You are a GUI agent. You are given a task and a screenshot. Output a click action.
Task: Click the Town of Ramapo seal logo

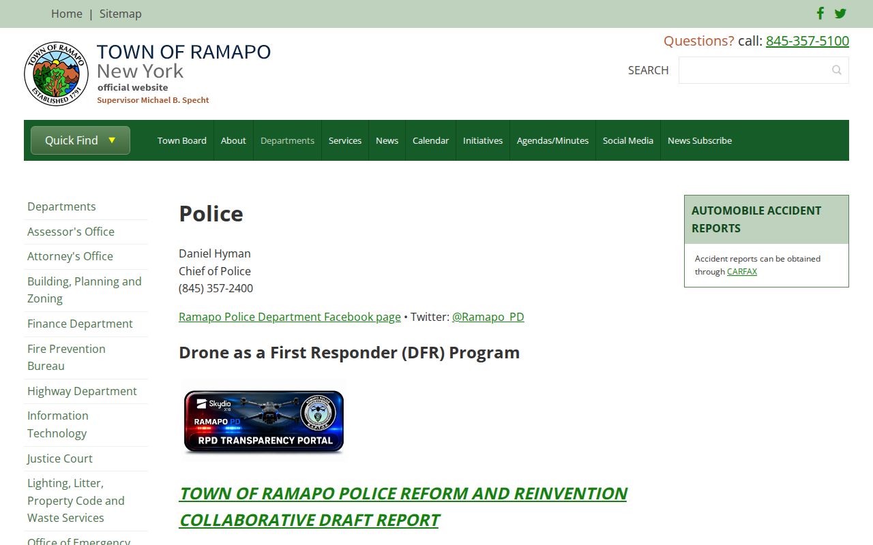56,74
